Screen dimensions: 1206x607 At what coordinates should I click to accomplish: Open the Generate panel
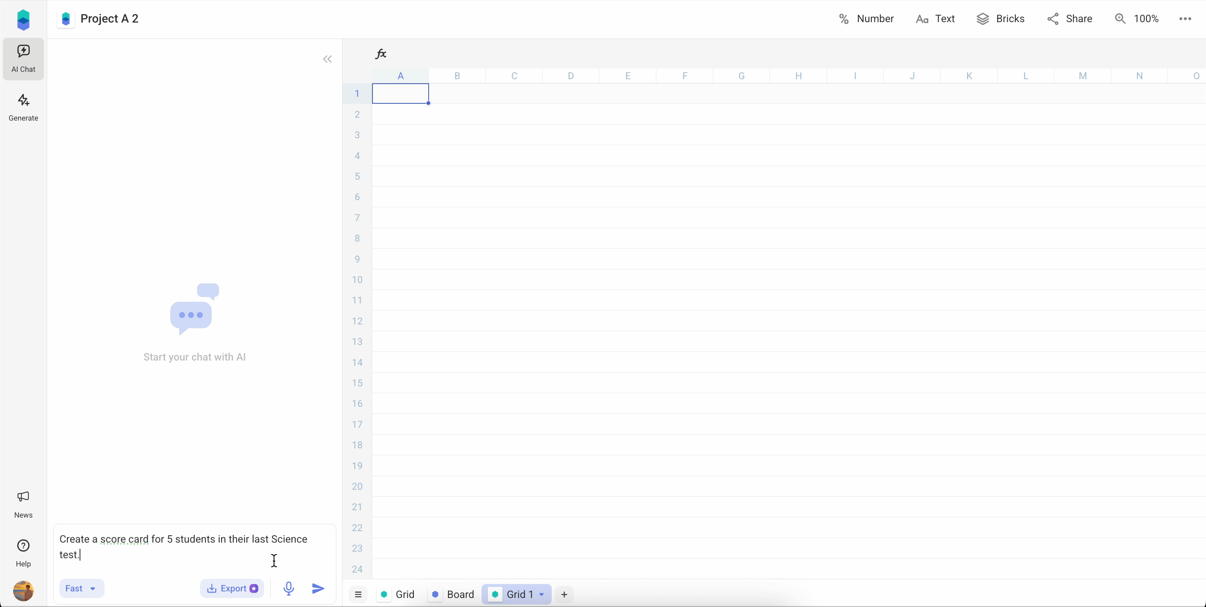[23, 107]
